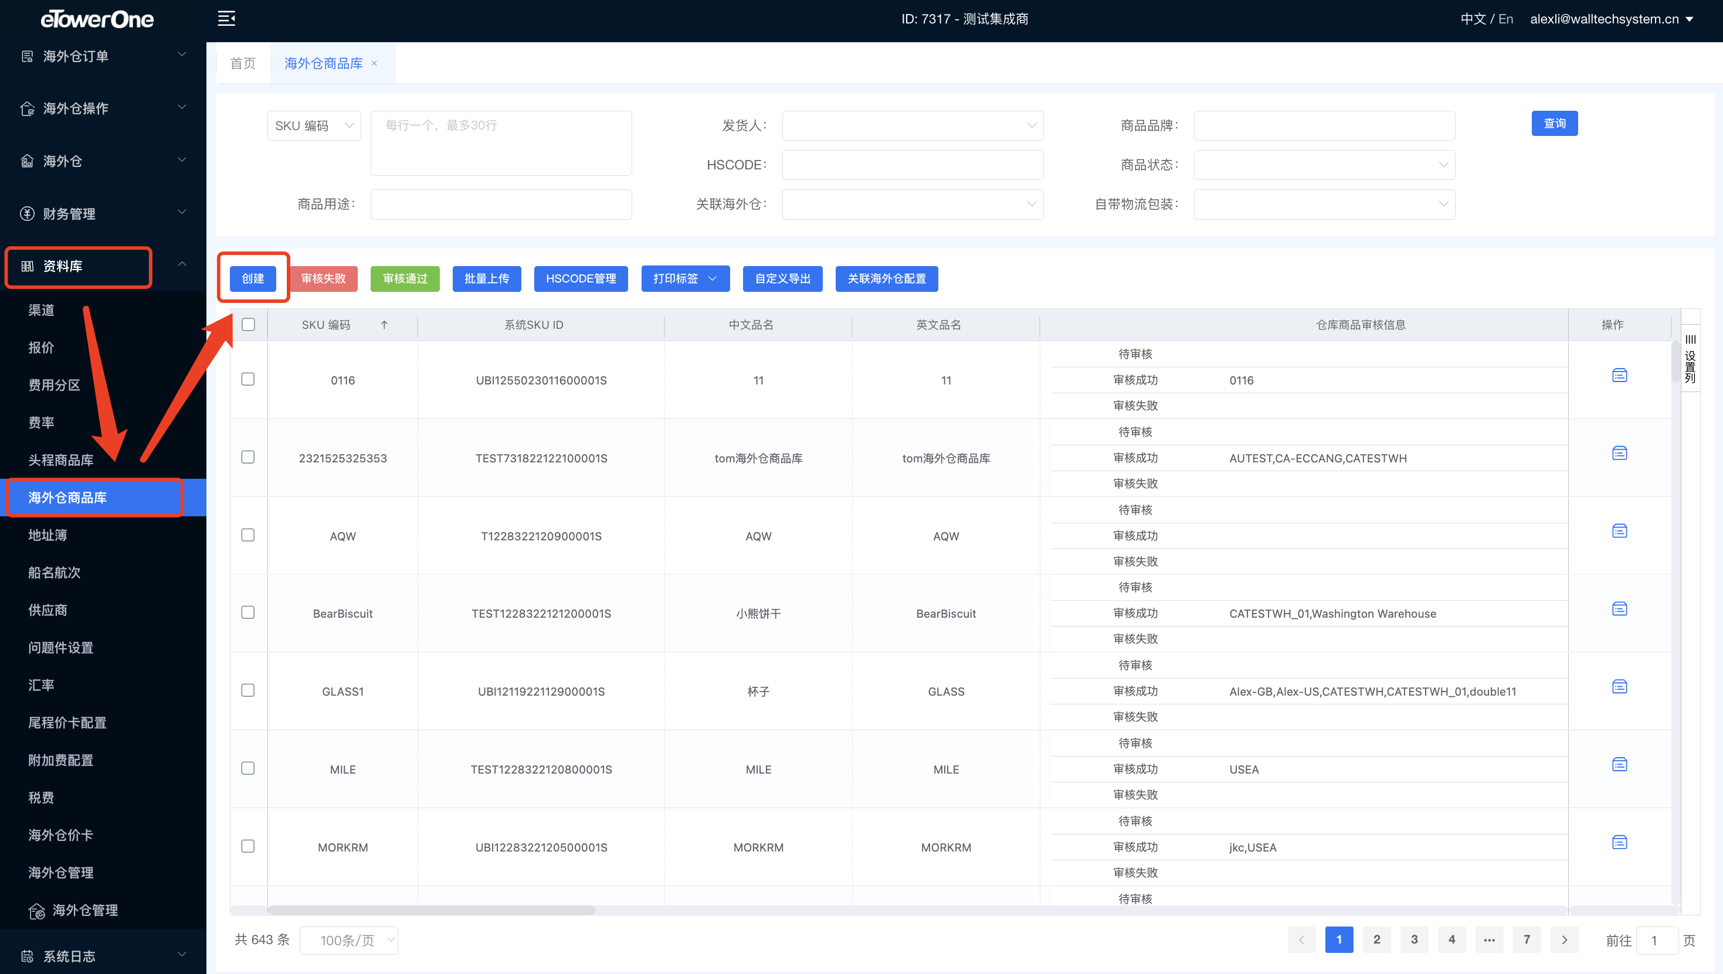
Task: Open details icon for SKU 0116 row
Action: pos(1619,375)
